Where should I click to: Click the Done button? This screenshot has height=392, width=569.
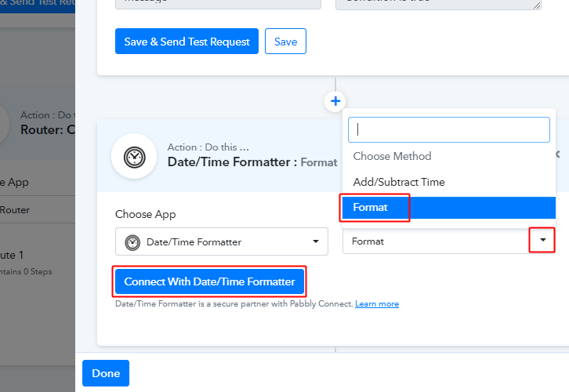(106, 373)
